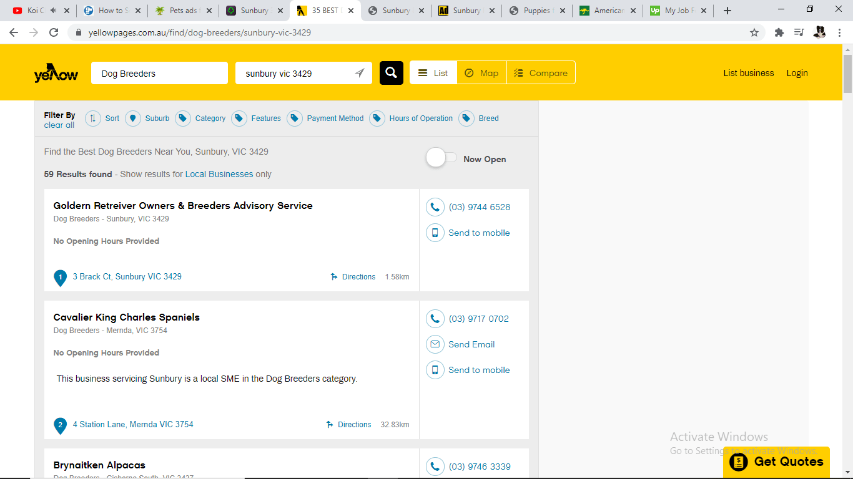
Task: Open the Hours of Operation filter
Action: (x=411, y=119)
